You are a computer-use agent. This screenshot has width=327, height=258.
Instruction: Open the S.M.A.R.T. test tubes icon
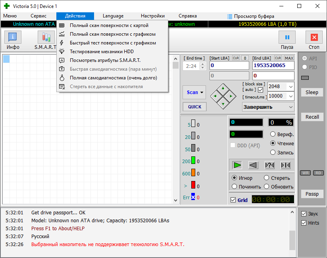46,37
